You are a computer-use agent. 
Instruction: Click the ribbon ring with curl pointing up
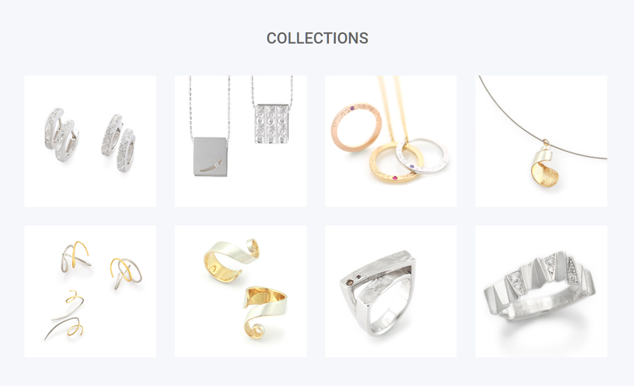(231, 259)
